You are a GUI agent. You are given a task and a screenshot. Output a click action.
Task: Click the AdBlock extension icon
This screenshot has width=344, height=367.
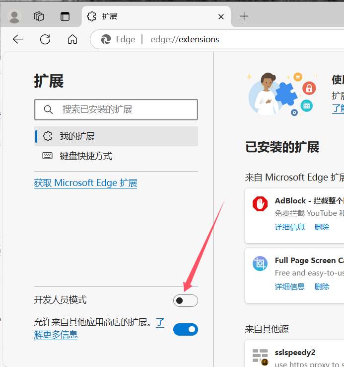coord(260,204)
